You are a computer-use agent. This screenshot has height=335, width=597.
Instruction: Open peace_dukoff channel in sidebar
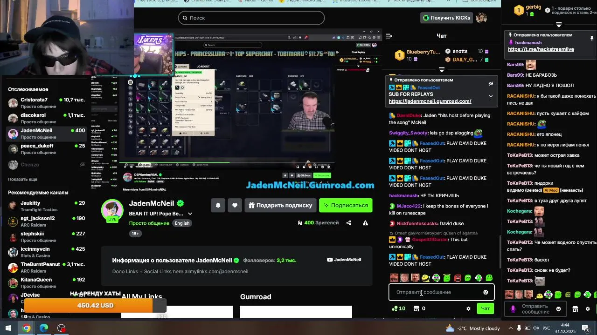pos(47,149)
